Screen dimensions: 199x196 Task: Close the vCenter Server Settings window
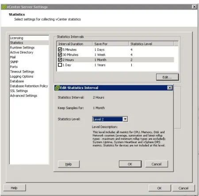tap(195, 7)
